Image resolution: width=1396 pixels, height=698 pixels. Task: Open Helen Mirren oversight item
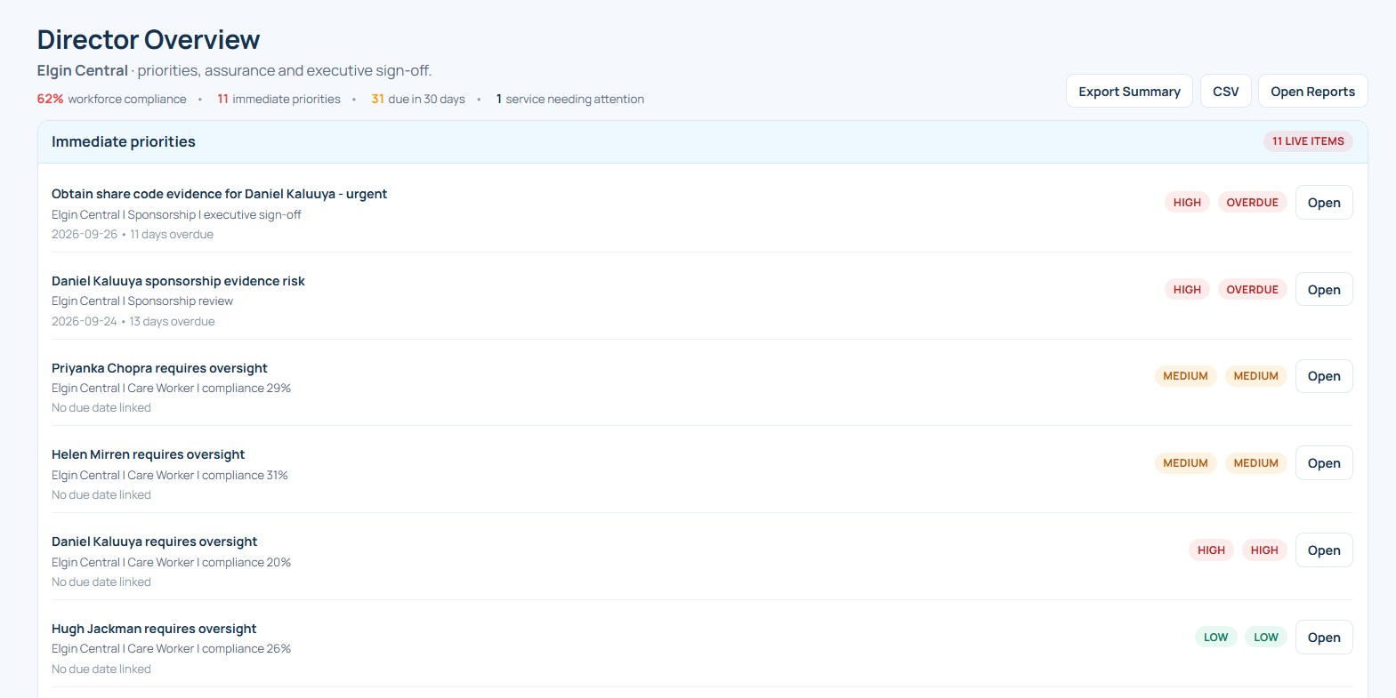pos(1324,463)
